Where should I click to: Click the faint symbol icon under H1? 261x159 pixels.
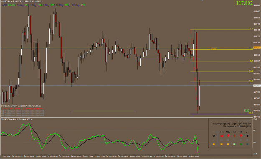234,140
